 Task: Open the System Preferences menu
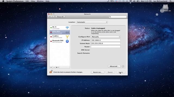click(x=15, y=1)
